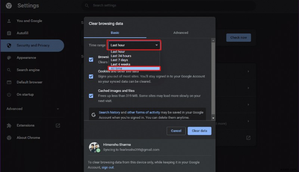299x172 pixels.
Task: Click the dialog scrollbar up arrow
Action: 213,40
